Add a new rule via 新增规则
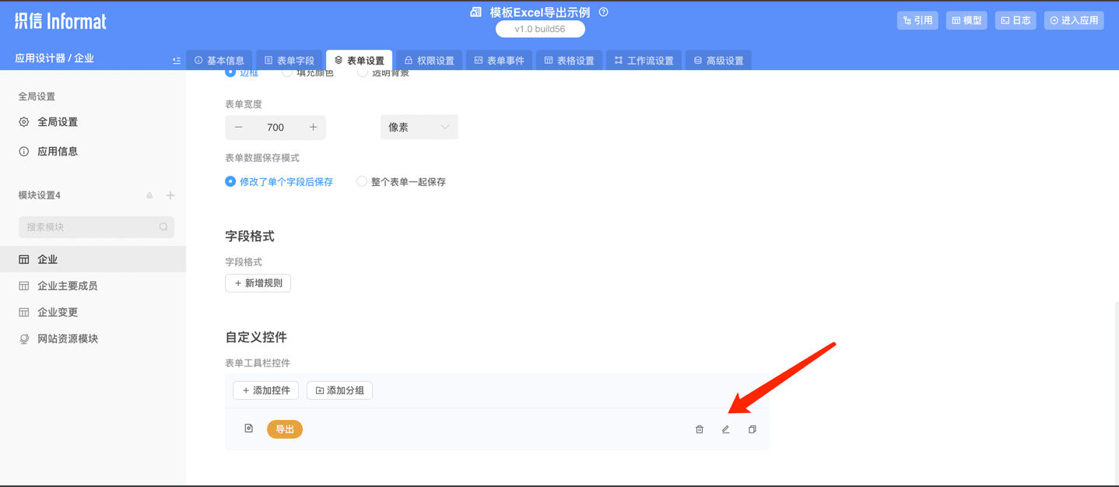 tap(258, 282)
